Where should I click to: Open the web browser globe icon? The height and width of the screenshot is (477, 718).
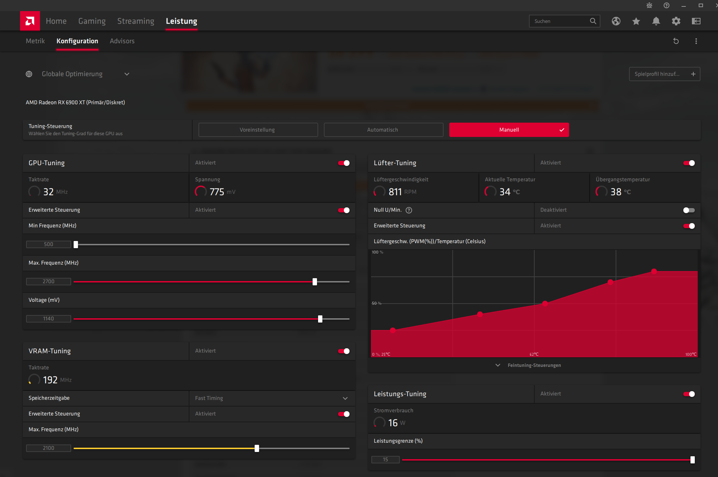coord(616,21)
